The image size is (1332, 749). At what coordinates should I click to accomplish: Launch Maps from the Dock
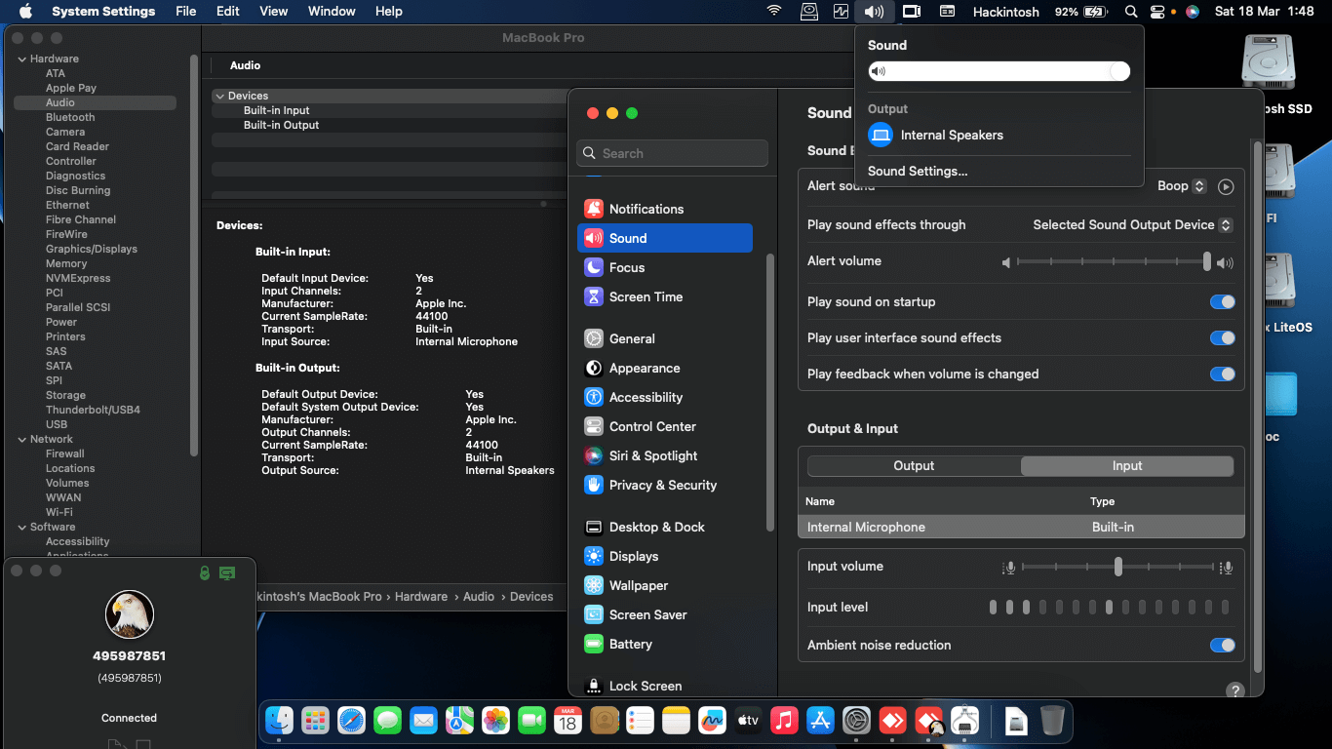click(459, 721)
